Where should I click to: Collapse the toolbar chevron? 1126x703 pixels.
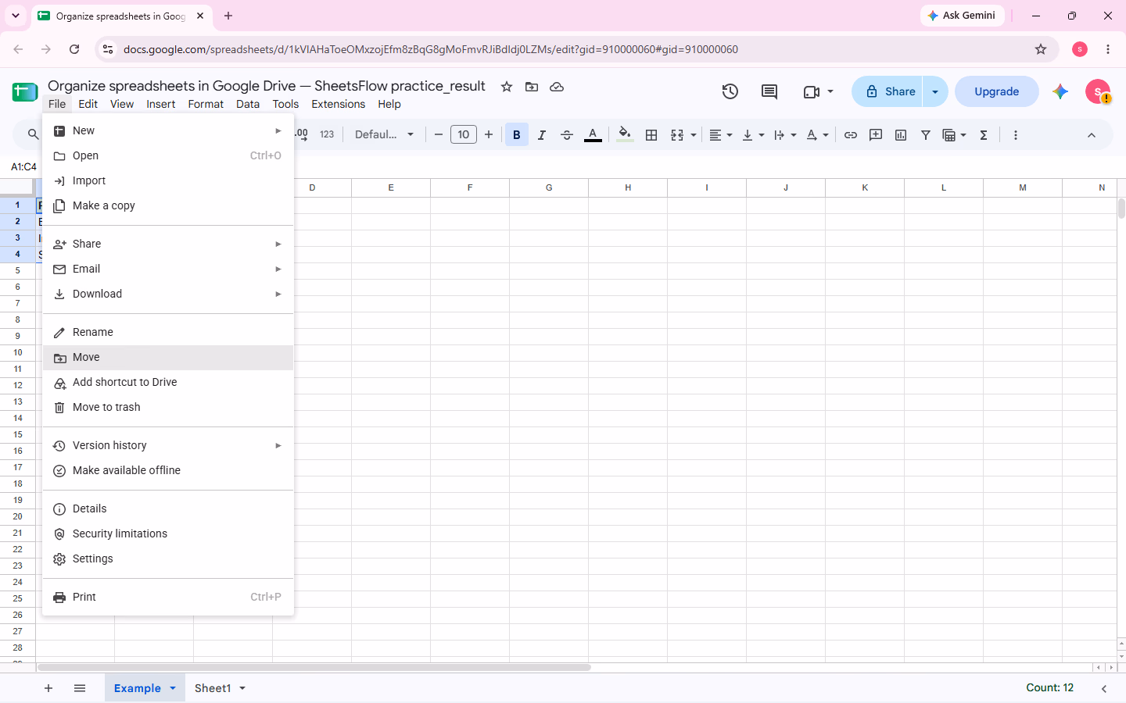[1092, 135]
